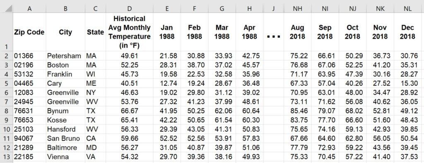Select column A header
Image resolution: width=424 pixels, height=163 pixels.
[29, 9]
